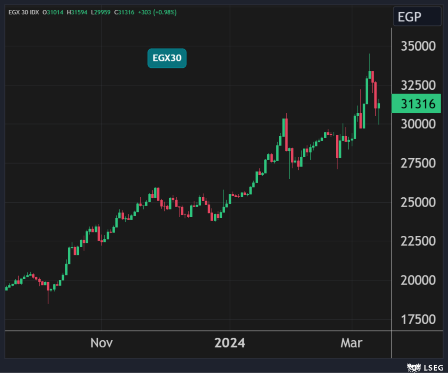Click the 20000 price axis label
Image resolution: width=448 pixels, height=373 pixels.
[x=418, y=280]
